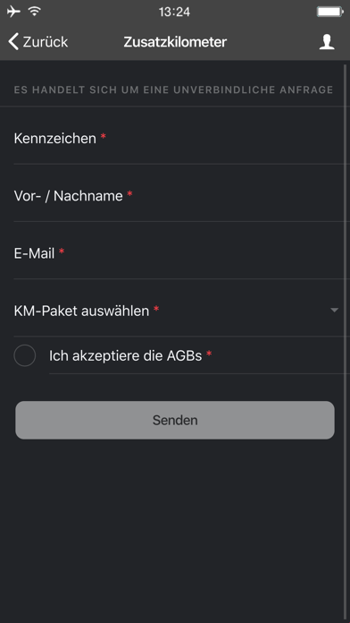This screenshot has width=350, height=623.
Task: Tap the 13:24 clock display
Action: tap(174, 12)
